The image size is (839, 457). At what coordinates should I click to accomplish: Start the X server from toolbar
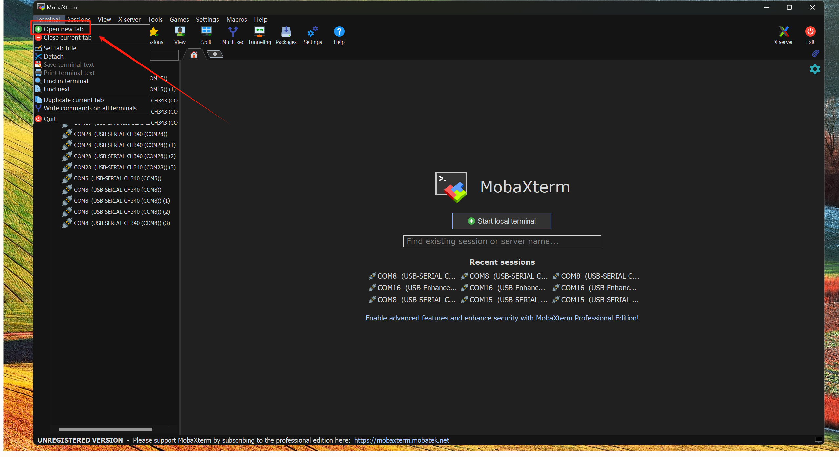783,35
